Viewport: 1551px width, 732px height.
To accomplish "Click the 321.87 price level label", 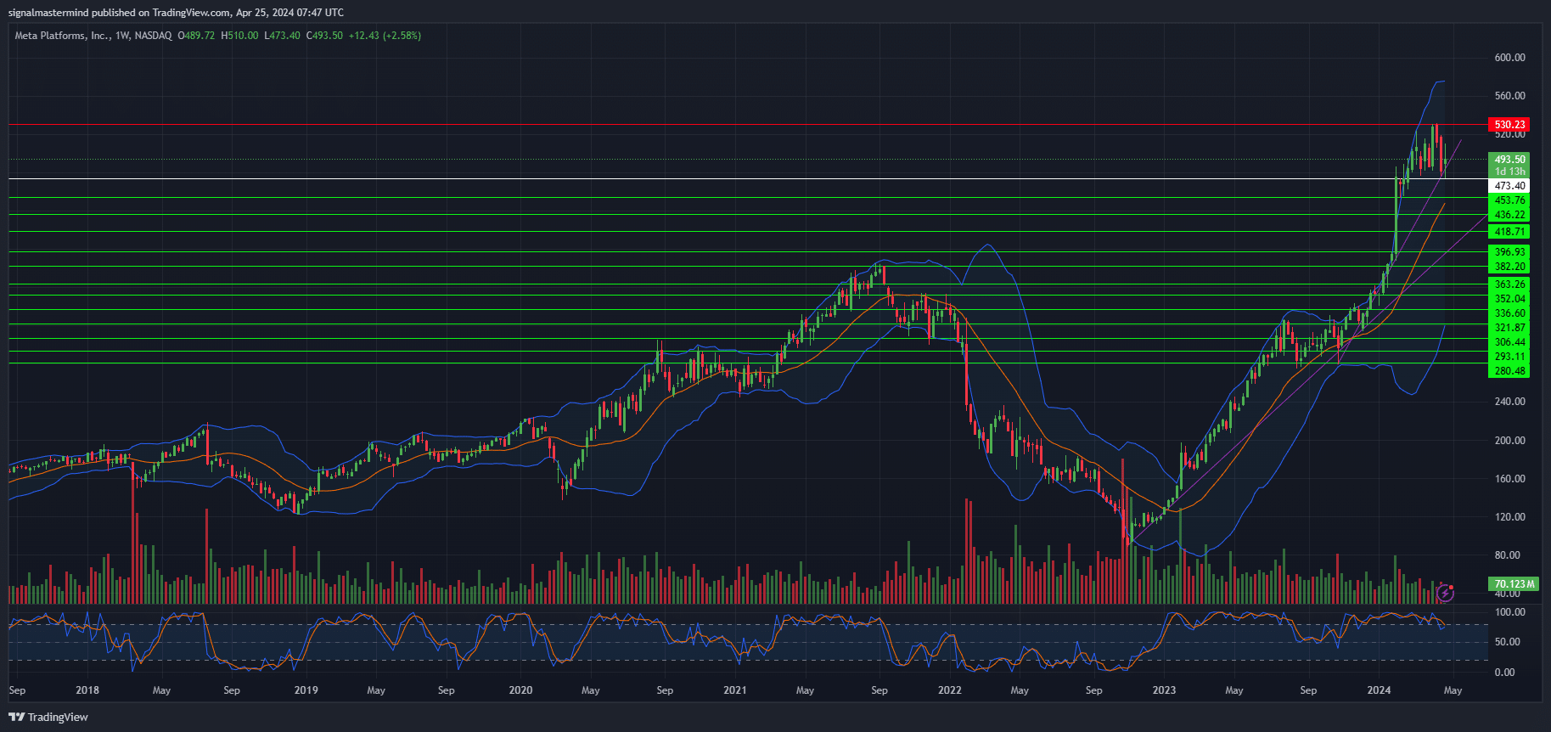I will click(x=1509, y=327).
